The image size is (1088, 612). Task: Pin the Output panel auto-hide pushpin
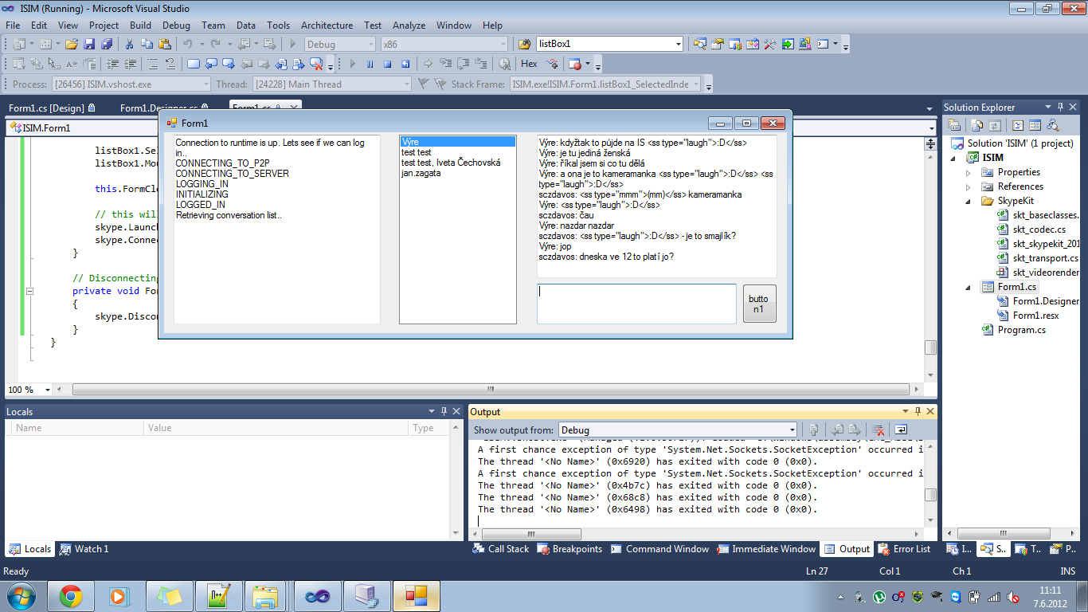tap(918, 411)
